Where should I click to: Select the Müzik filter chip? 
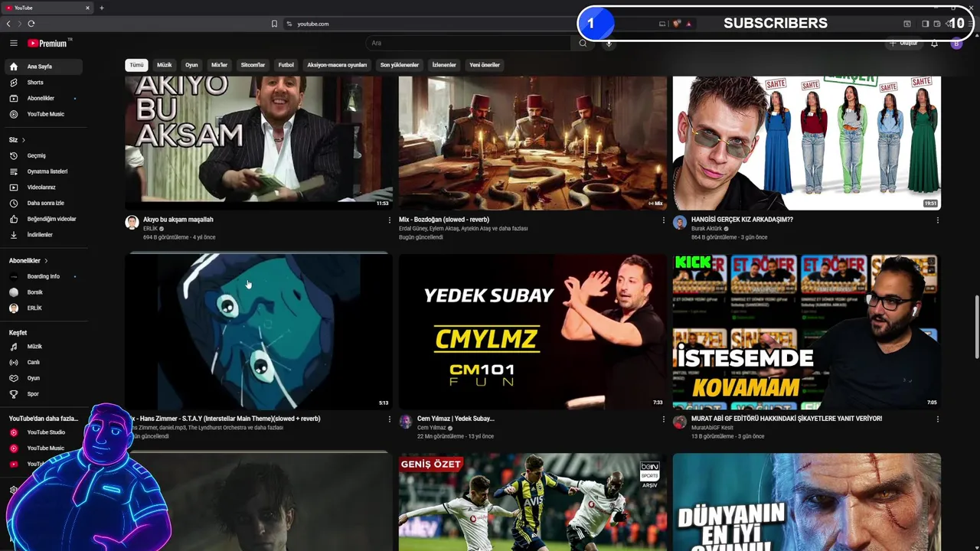(165, 65)
